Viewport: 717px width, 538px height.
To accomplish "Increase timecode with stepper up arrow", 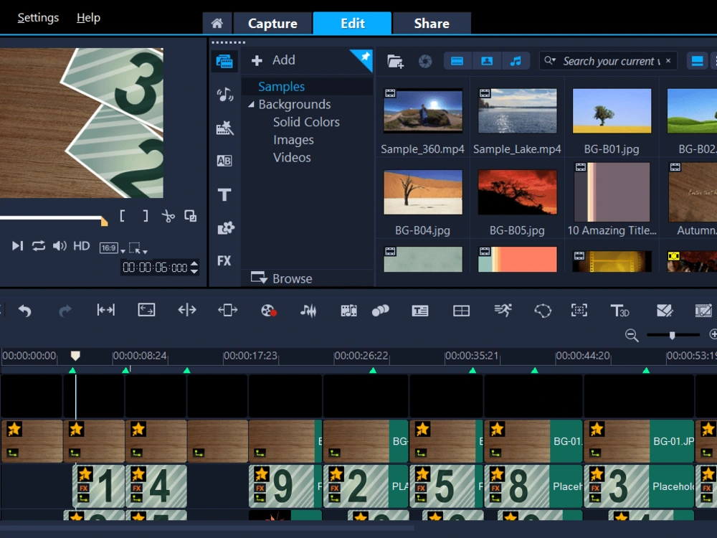I will click(x=194, y=264).
